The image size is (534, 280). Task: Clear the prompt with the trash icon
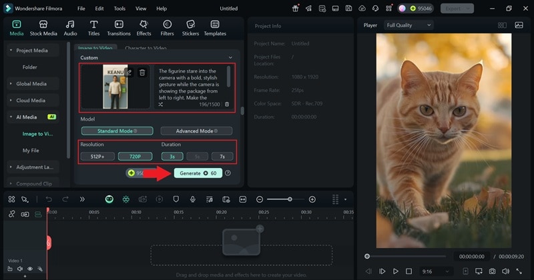click(227, 105)
